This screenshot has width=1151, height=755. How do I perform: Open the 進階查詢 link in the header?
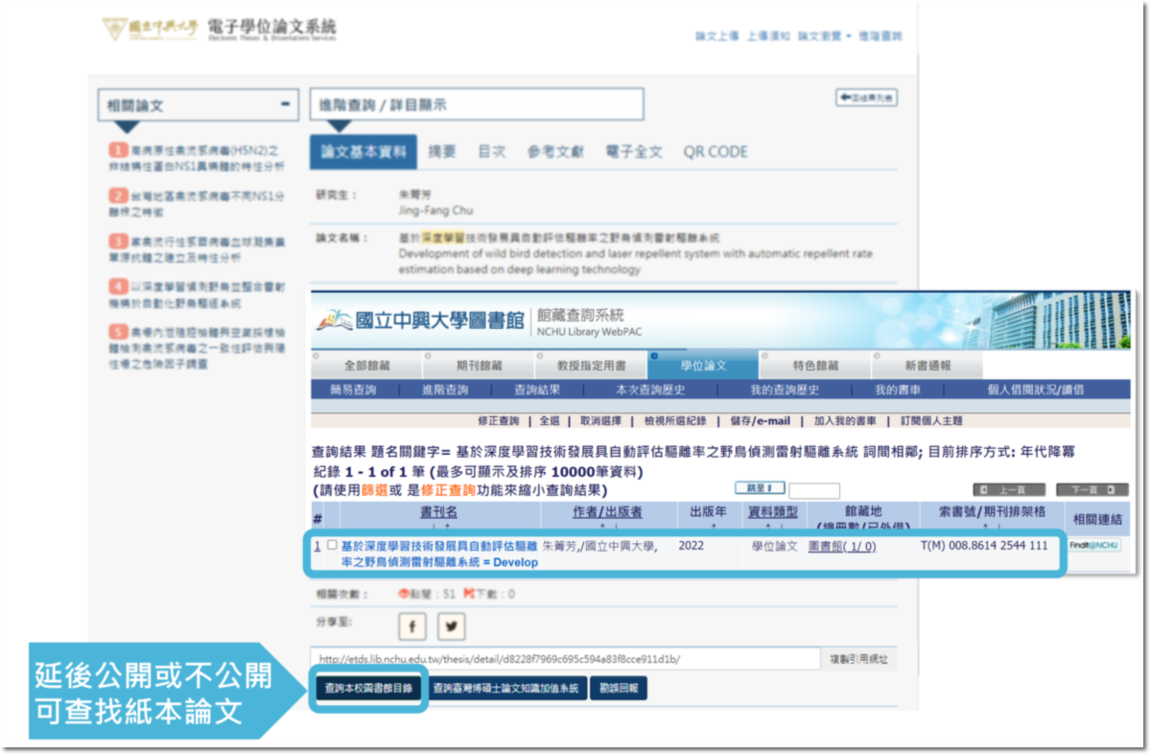(881, 36)
